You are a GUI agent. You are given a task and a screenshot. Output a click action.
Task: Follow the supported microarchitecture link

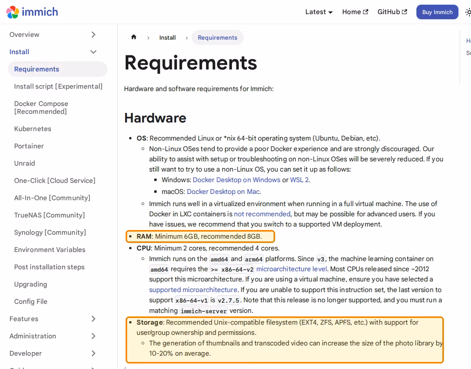(193, 290)
